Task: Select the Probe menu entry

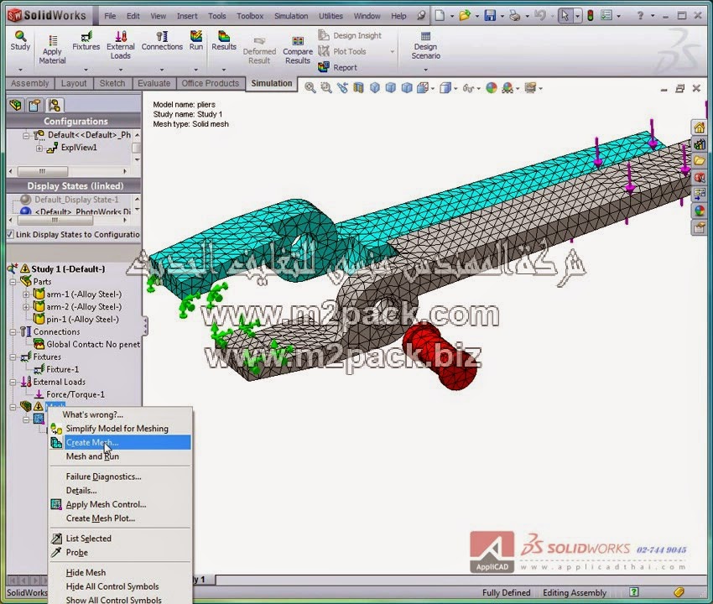Action: (120, 553)
